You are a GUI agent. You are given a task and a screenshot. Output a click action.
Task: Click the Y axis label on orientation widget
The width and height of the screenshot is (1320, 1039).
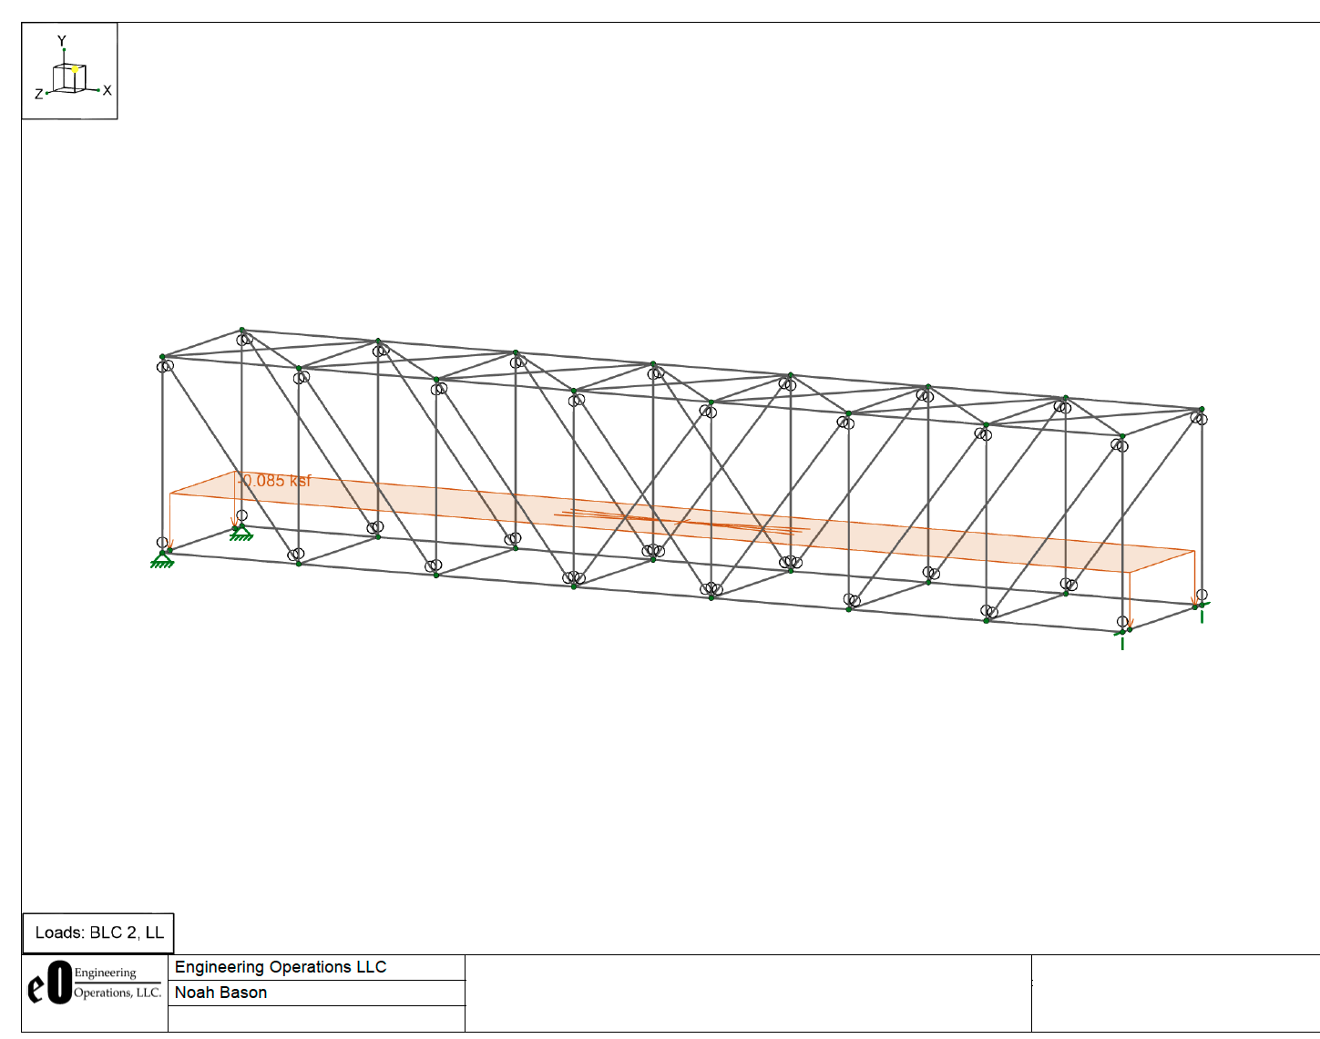(x=62, y=41)
